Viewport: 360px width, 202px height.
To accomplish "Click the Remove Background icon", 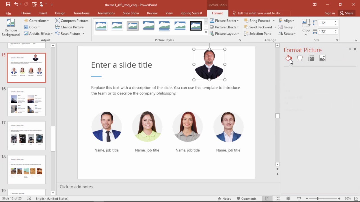I will tap(10, 23).
